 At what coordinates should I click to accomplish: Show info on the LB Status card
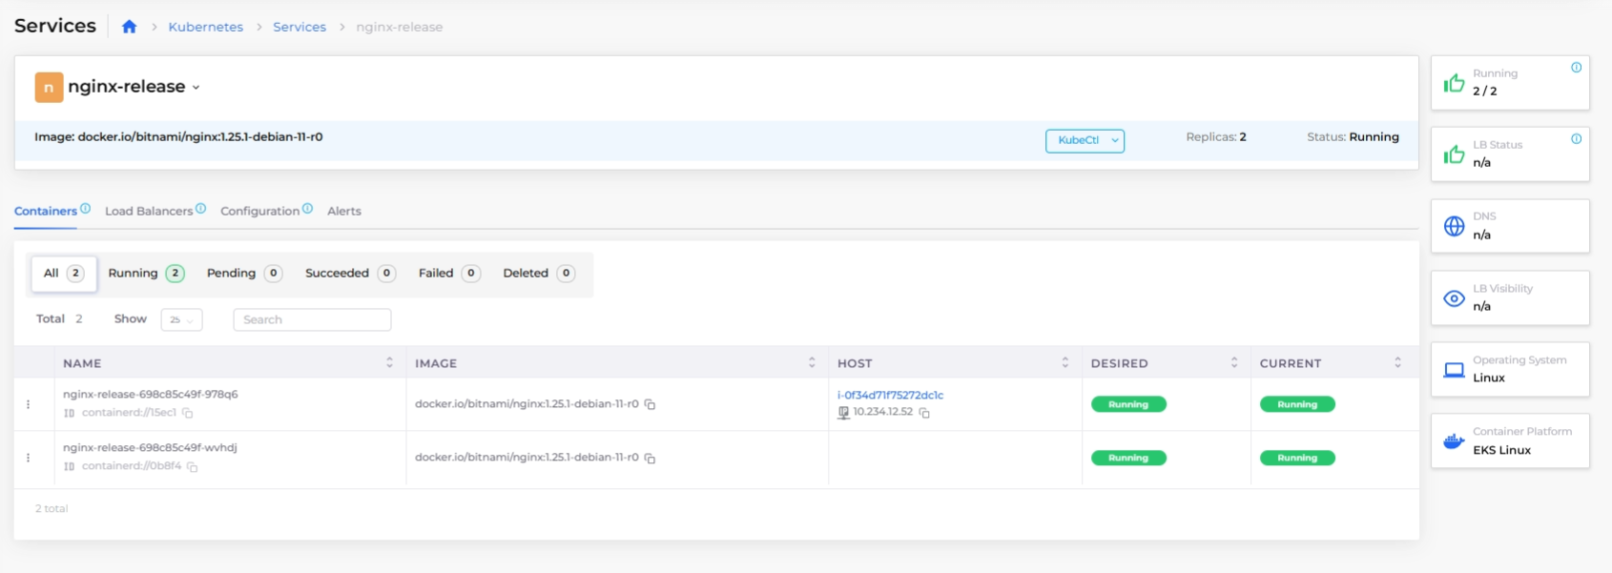point(1577,139)
